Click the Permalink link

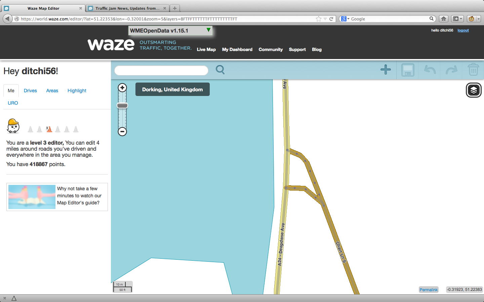[429, 290]
